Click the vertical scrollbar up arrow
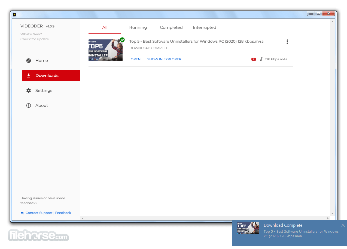 click(x=333, y=21)
